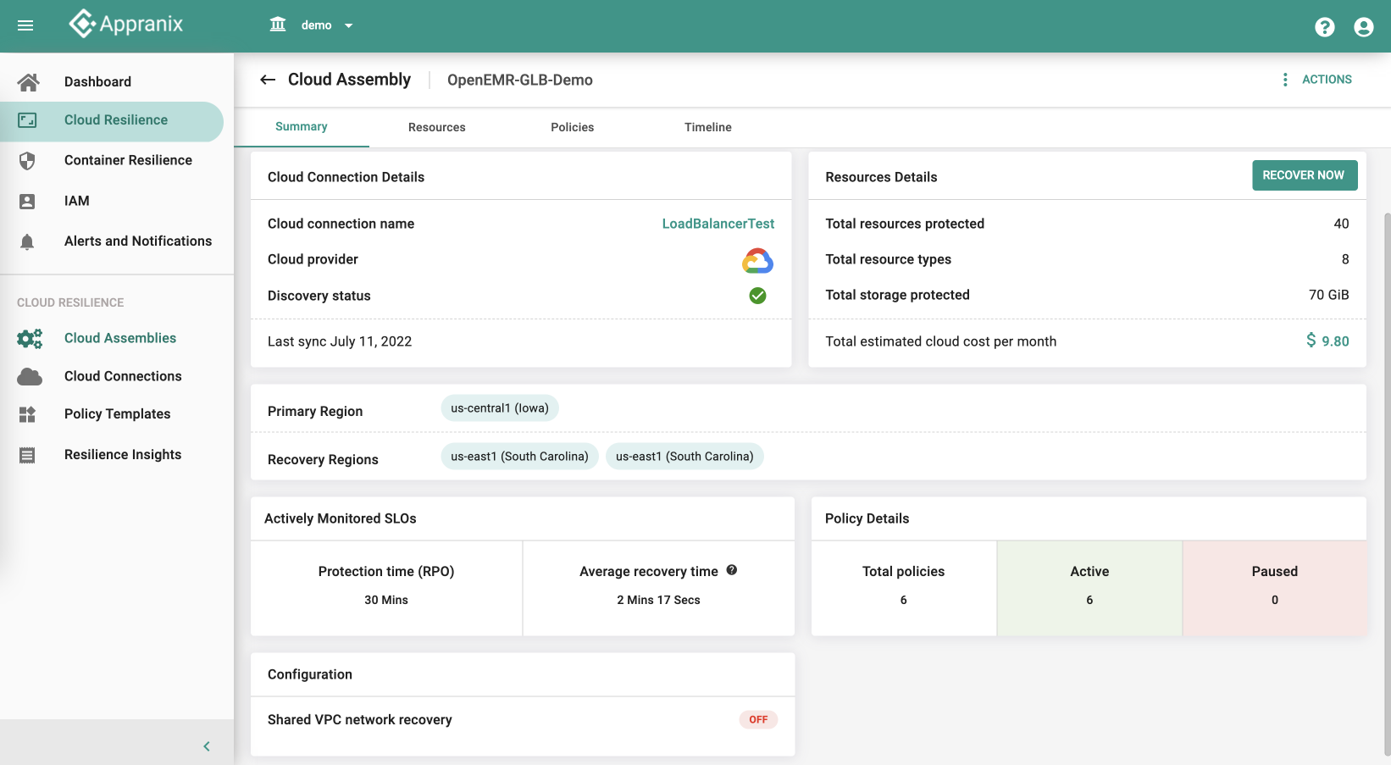Click the Alerts and Notifications bell icon
1391x765 pixels.
[x=27, y=242]
